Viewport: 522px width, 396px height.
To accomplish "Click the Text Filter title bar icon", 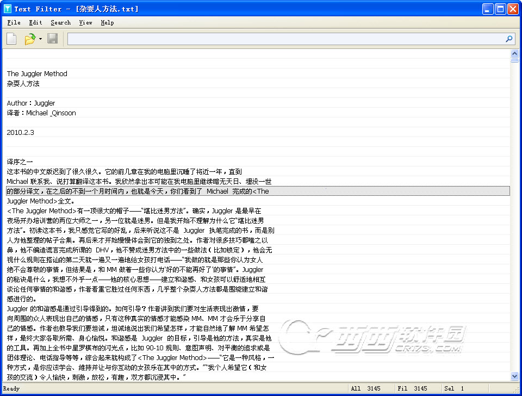I will coord(7,9).
